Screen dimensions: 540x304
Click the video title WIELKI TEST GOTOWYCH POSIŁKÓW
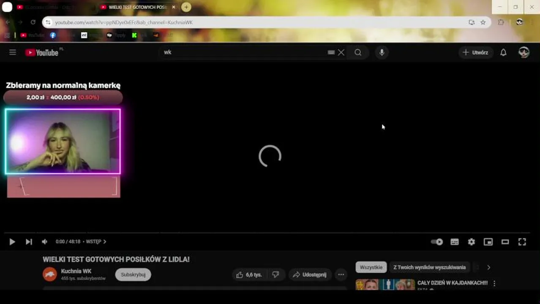coord(116,259)
